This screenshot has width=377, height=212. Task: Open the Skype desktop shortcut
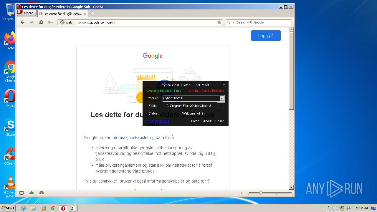point(10,127)
